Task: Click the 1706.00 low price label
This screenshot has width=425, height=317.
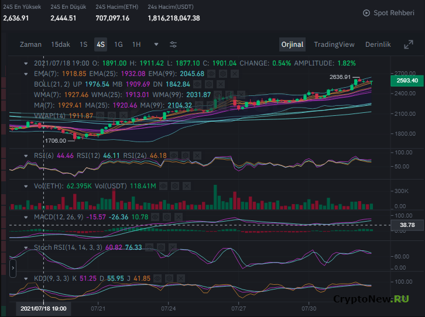Action: (55, 141)
